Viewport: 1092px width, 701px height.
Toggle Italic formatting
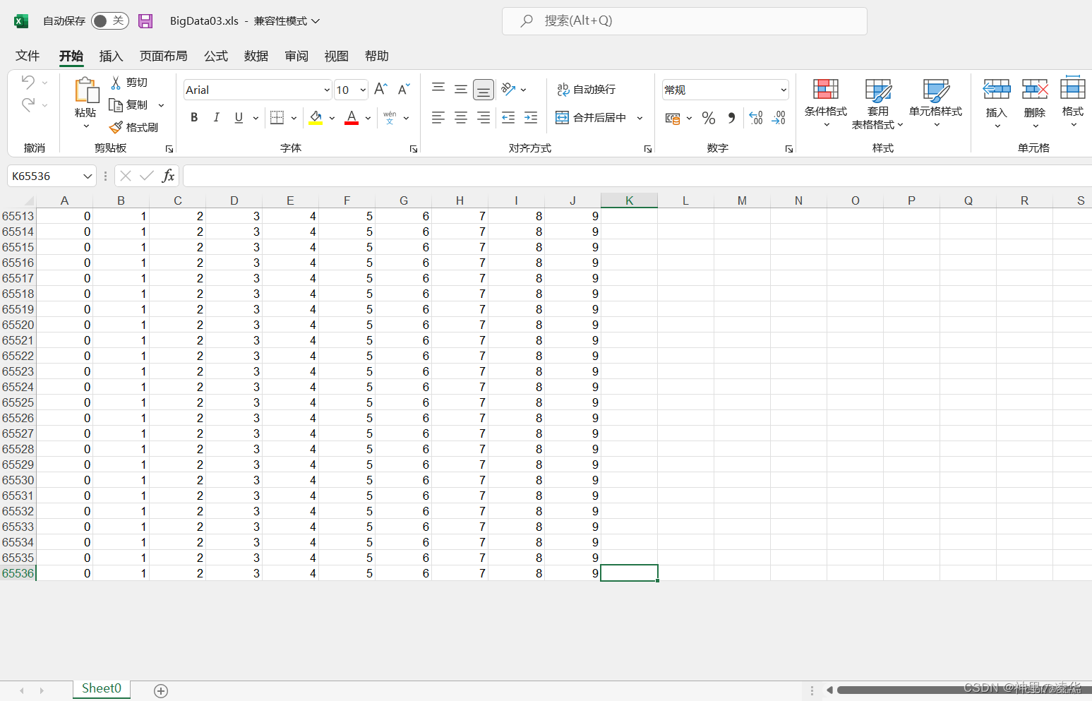pos(216,118)
